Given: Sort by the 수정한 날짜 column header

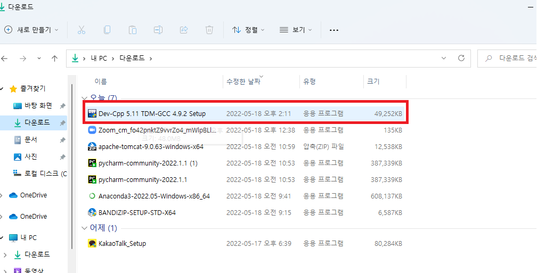Looking at the screenshot, I should 243,81.
